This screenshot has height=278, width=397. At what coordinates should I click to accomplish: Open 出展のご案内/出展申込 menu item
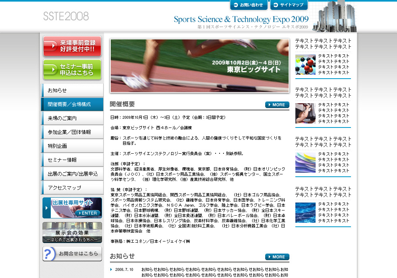(72, 174)
